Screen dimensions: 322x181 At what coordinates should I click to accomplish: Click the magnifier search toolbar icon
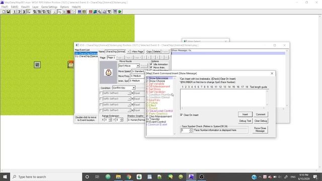(x=100, y=12)
